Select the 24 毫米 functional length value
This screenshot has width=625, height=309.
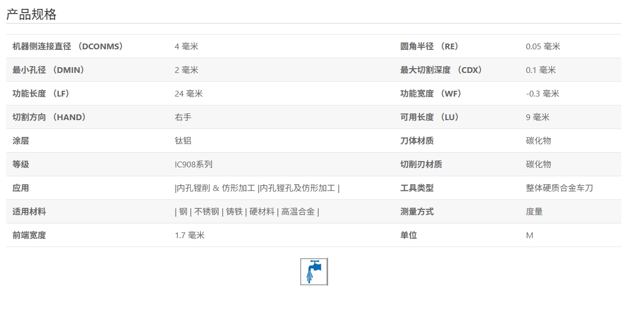[x=188, y=93]
